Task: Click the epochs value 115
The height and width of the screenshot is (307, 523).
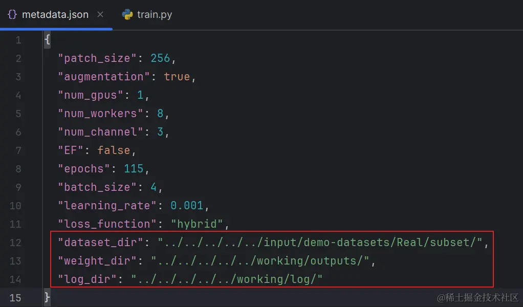Action: coord(134,169)
